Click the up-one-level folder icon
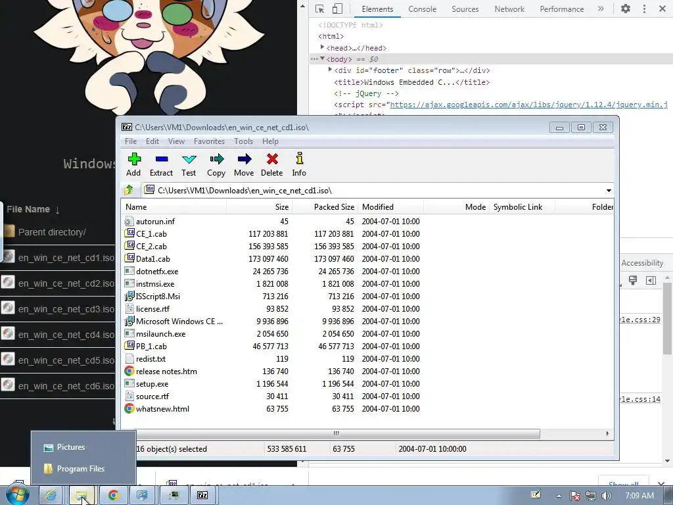This screenshot has width=673, height=505. [129, 190]
